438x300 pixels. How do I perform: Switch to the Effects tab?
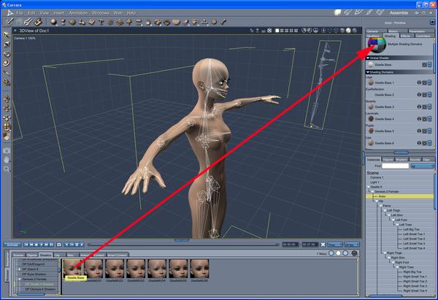tap(405, 36)
